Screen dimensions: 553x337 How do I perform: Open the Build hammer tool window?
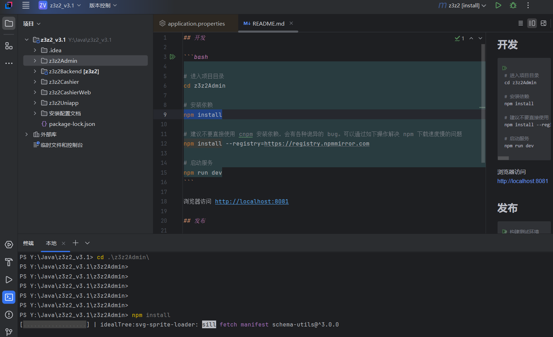(9, 262)
